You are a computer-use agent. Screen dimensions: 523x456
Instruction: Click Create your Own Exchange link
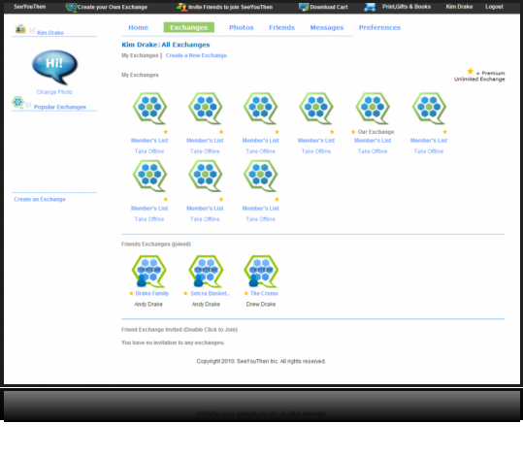tap(113, 7)
